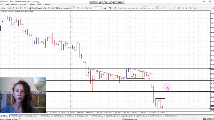214x120 pixels.
Task: Expand the periods clock dropdown arrow
Action: 112,8
